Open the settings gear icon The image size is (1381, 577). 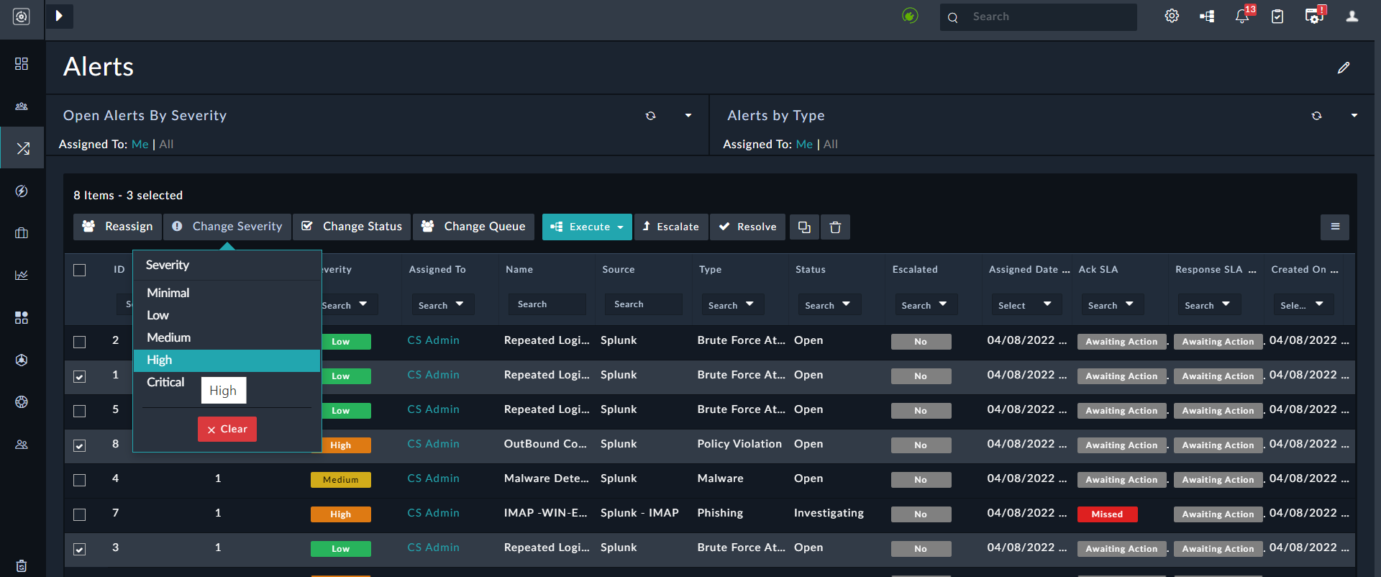(1172, 17)
